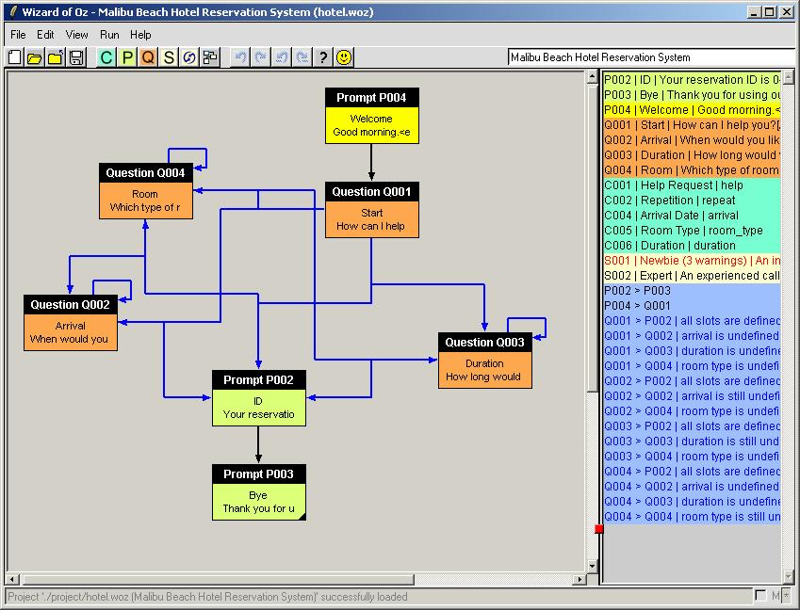Select list row 'C006 | Duration | duration'
Viewport: 800px width, 610px height.
[x=692, y=245]
